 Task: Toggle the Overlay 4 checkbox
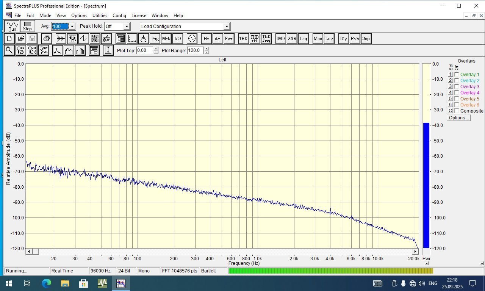[x=457, y=93]
